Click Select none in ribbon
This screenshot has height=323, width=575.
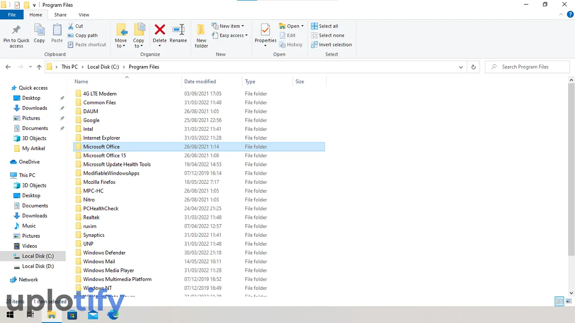pyautogui.click(x=327, y=35)
